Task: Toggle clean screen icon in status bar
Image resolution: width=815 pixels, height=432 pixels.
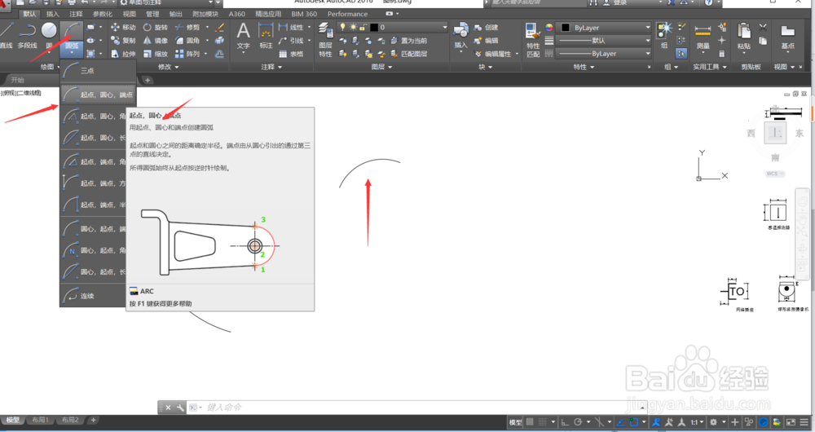Action: coord(791,422)
